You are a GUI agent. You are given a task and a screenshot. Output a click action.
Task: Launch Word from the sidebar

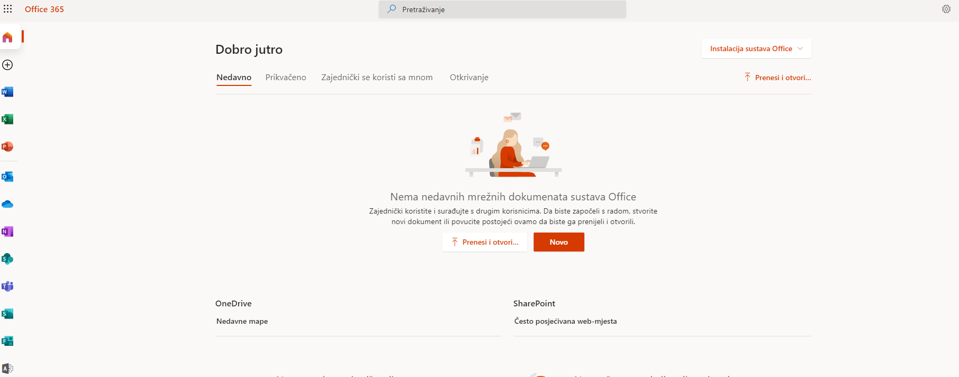[7, 92]
